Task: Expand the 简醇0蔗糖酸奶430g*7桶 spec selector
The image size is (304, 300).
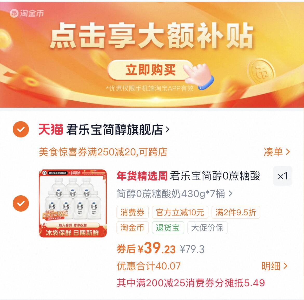Action: (x=175, y=194)
